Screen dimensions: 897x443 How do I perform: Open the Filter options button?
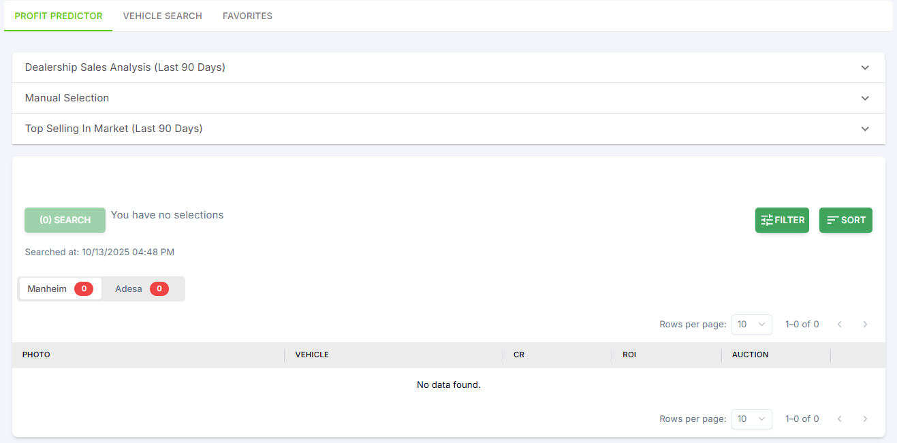(x=782, y=220)
